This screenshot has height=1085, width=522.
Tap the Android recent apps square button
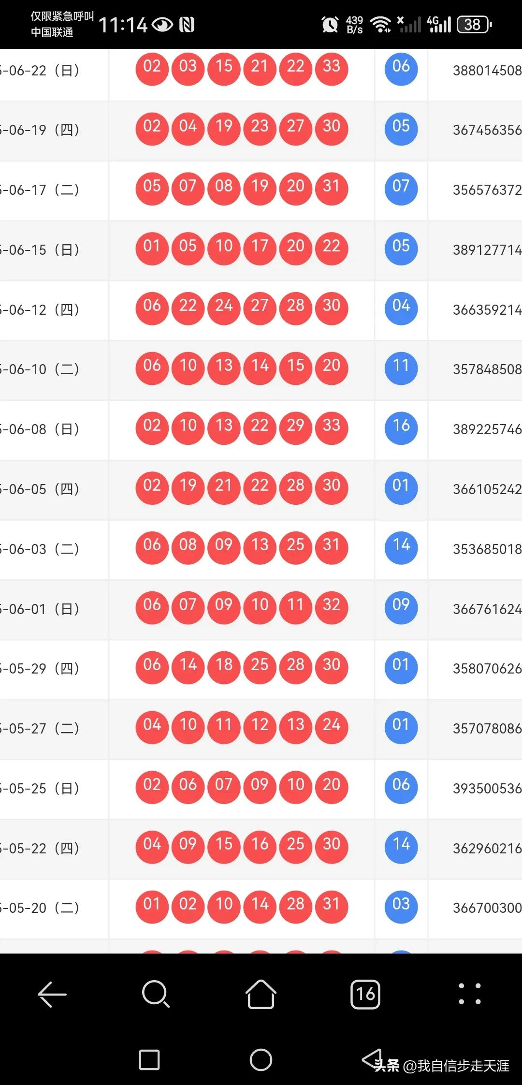(x=149, y=1060)
